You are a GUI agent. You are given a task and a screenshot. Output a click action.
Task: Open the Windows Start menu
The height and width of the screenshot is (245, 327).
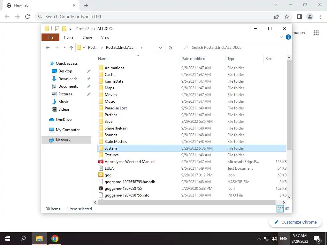[8, 239]
